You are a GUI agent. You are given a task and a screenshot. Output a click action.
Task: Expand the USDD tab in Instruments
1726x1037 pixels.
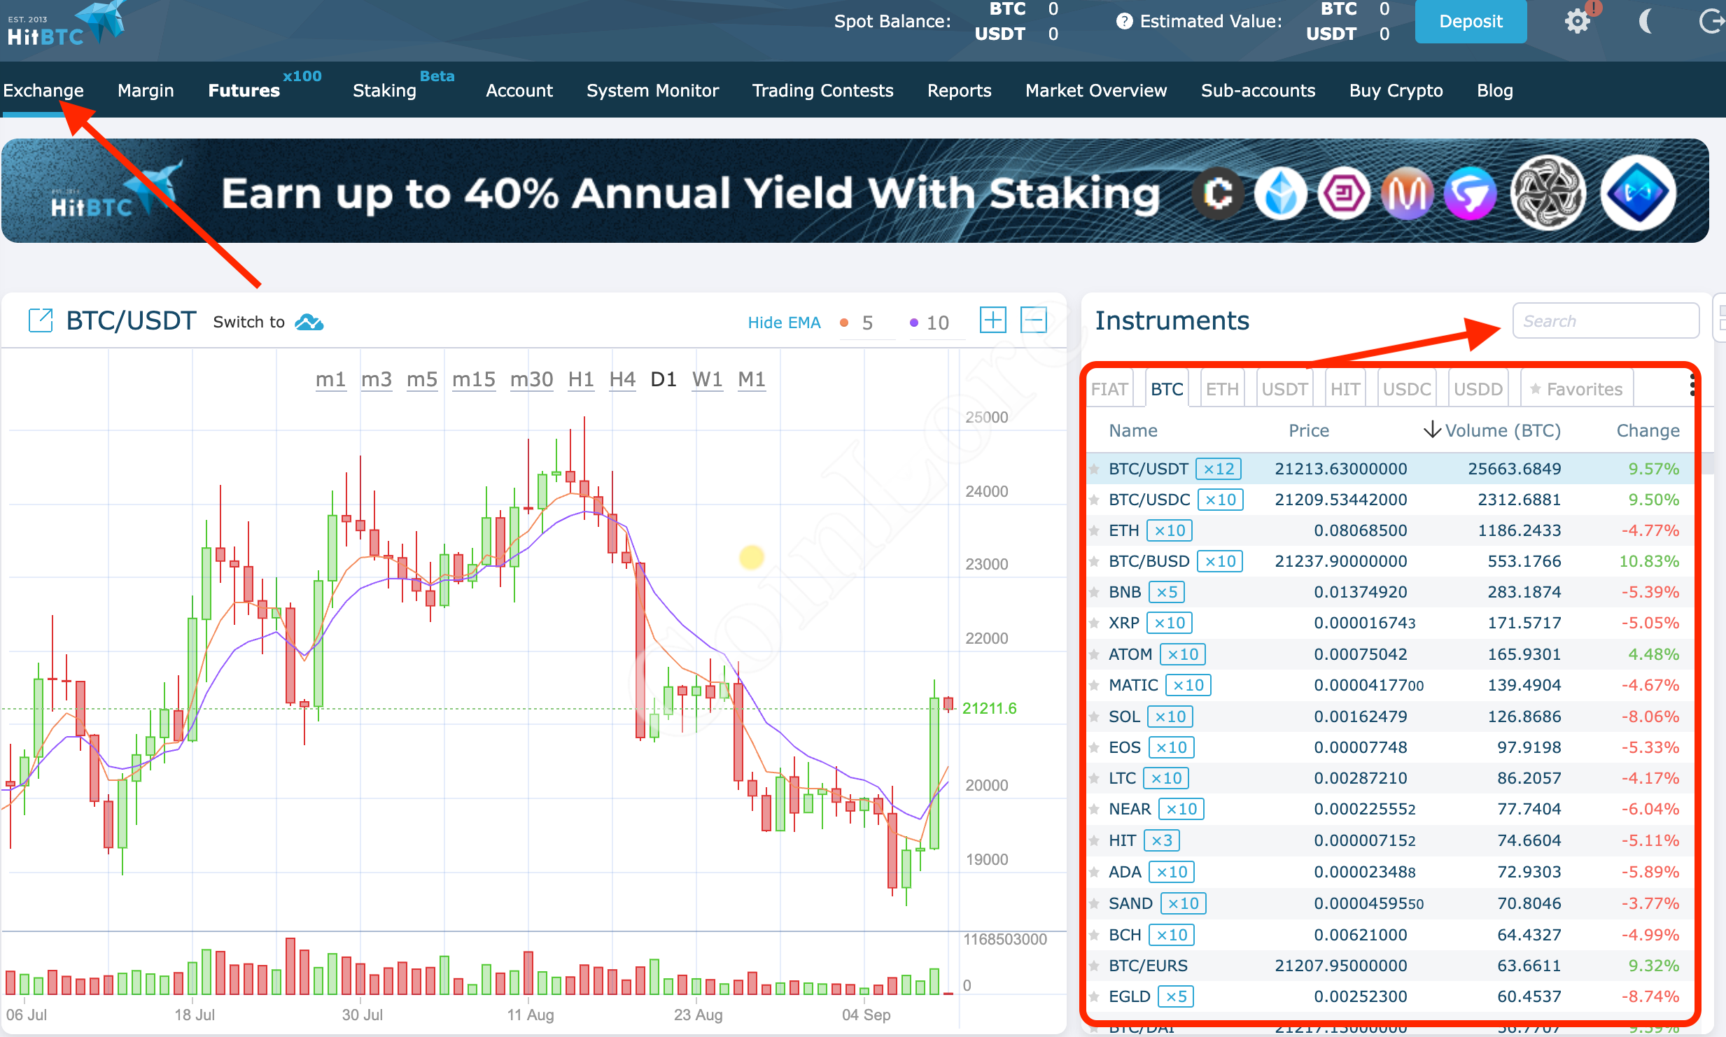[1477, 390]
